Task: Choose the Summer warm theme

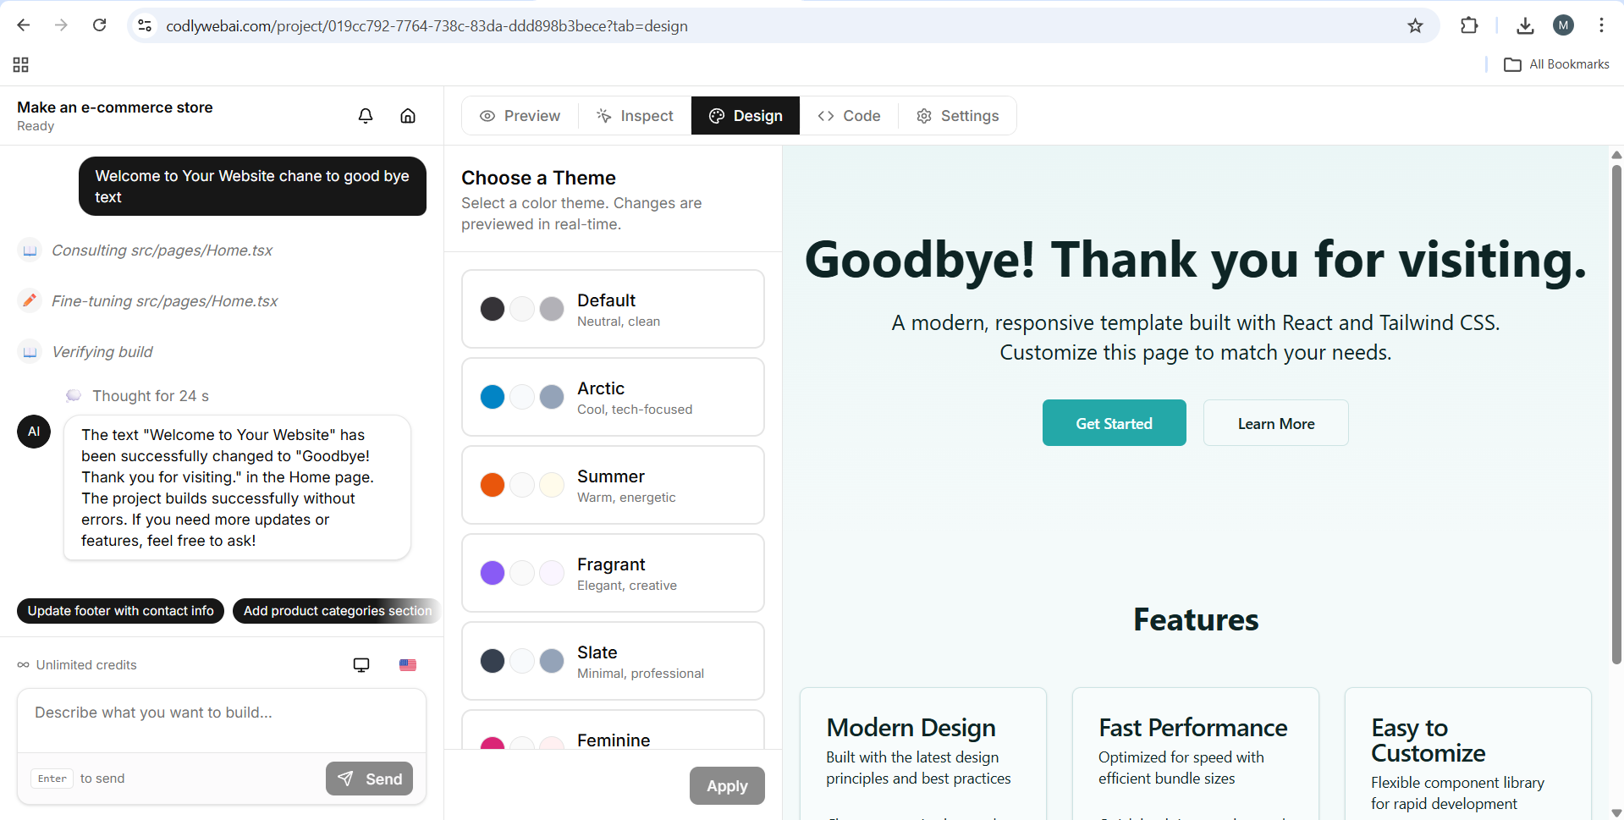Action: point(613,485)
